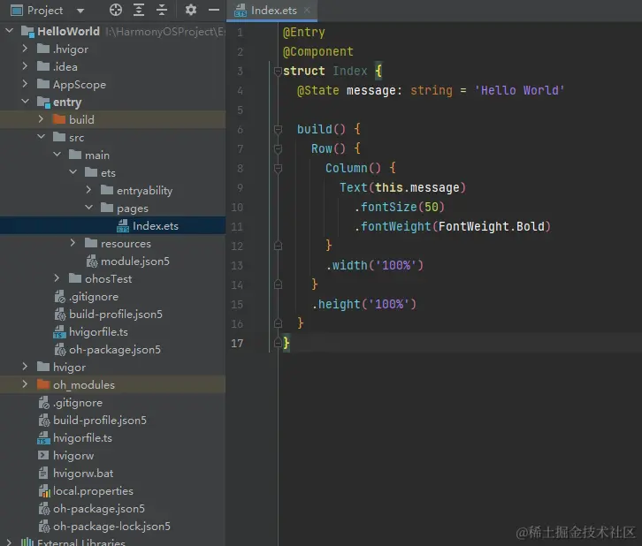The height and width of the screenshot is (546, 642).
Task: Fold the Row() block on line 7
Action: [x=278, y=149]
